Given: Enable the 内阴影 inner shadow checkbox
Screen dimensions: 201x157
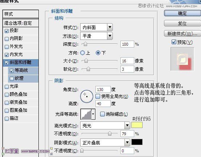Looking at the screenshot, I should click(7, 39).
